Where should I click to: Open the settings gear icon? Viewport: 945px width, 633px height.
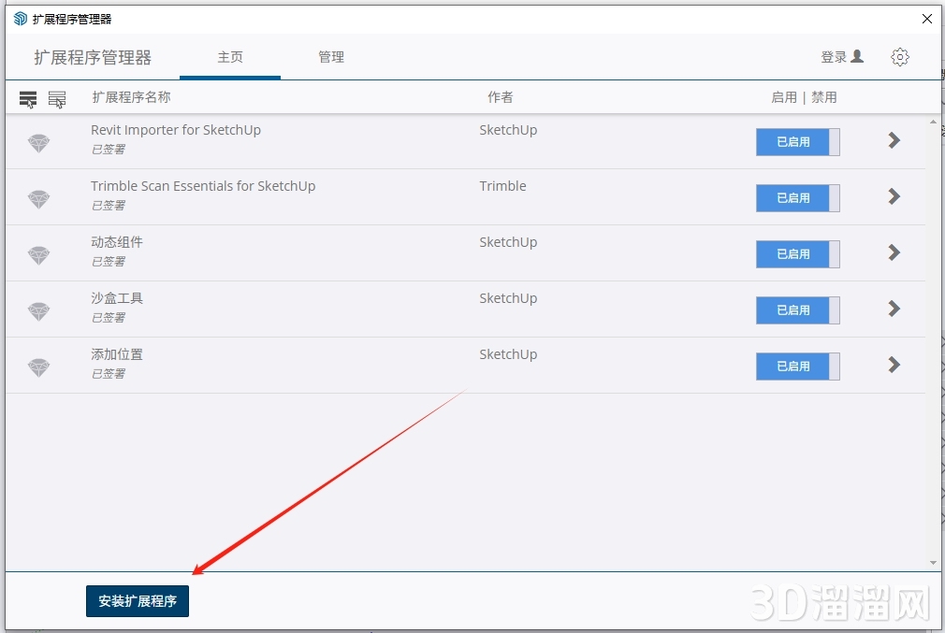(x=899, y=57)
